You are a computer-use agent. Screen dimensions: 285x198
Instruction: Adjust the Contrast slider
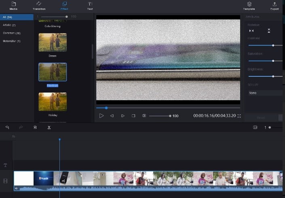tap(265, 45)
